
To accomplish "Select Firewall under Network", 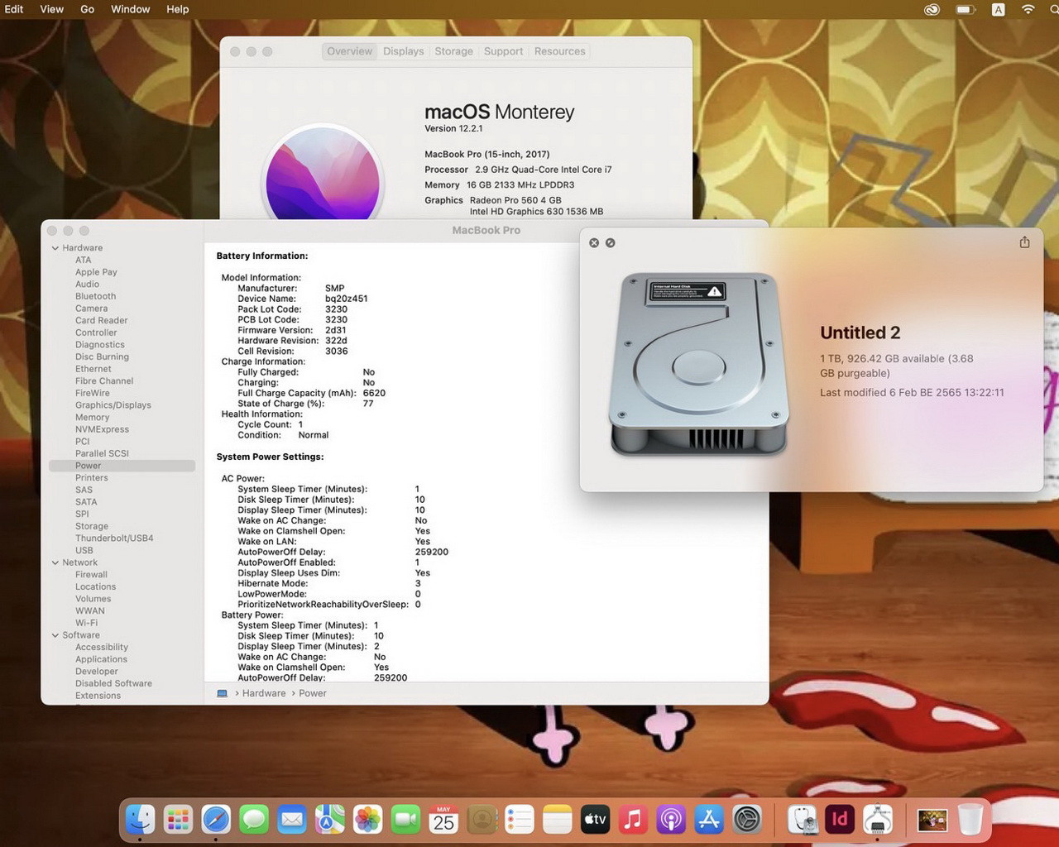I will pos(92,575).
